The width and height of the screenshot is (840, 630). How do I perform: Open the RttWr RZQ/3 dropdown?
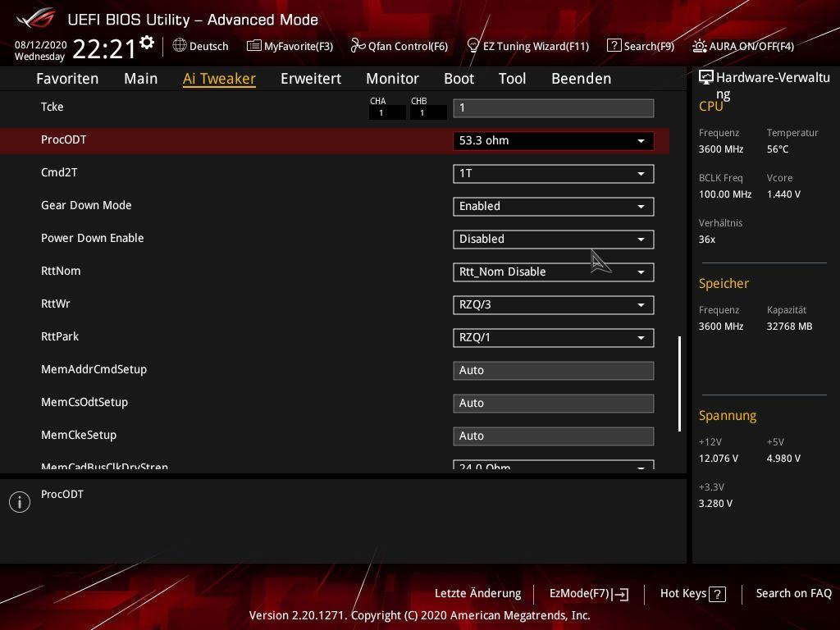point(553,305)
